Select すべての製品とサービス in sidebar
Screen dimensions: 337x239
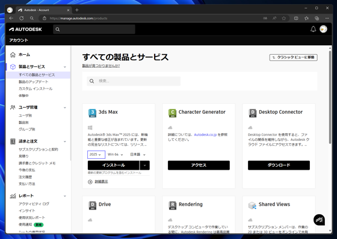(x=39, y=75)
